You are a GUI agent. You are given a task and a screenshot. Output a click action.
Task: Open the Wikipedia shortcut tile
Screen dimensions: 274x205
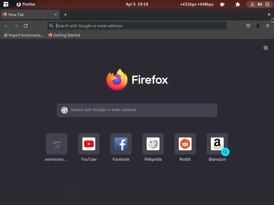pos(153,147)
